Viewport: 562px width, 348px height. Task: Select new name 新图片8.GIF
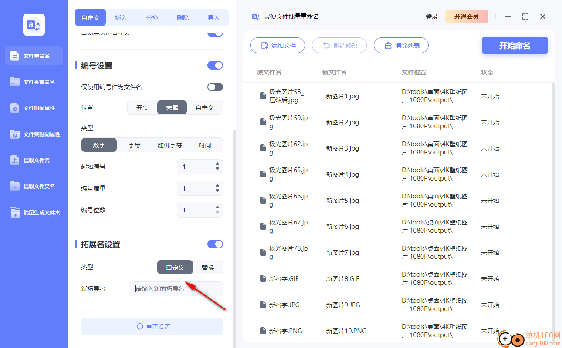click(x=343, y=279)
